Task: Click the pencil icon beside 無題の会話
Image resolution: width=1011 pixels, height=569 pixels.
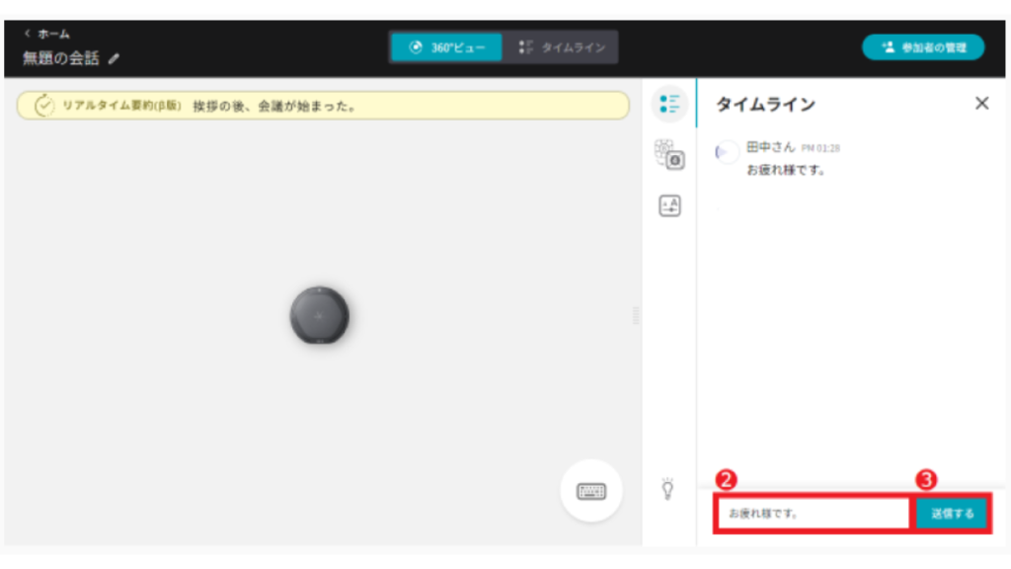Action: click(x=114, y=59)
